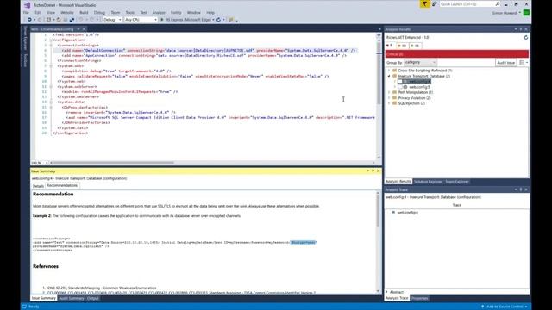This screenshot has width=552, height=310.
Task: Switch to the Audit Summary bottom tab
Action: point(72,298)
